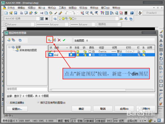Select the Move tool in the right toolbar
The image size is (165, 124).
161,54
